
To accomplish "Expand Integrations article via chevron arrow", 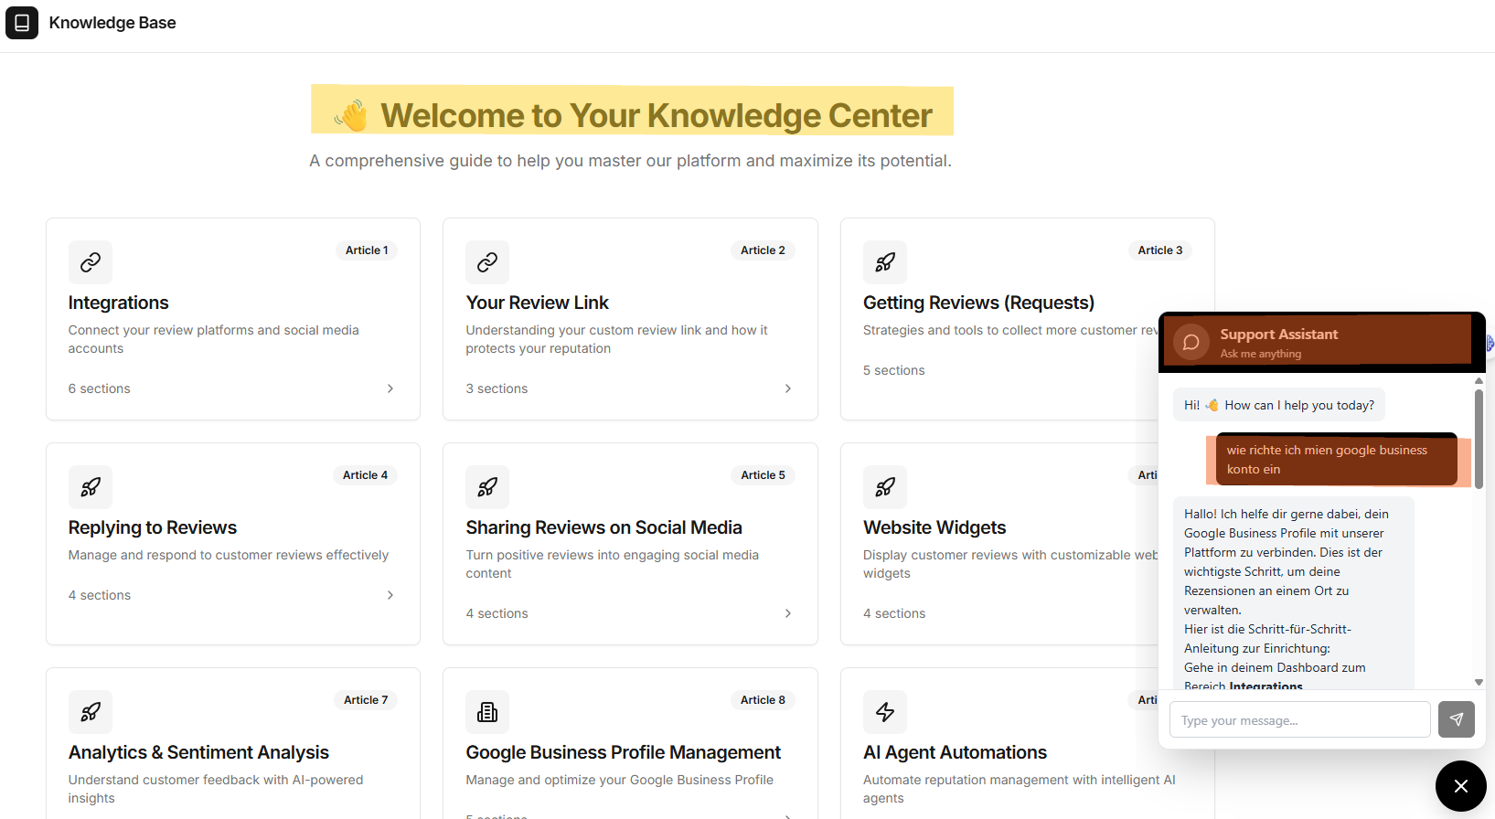I will 390,388.
